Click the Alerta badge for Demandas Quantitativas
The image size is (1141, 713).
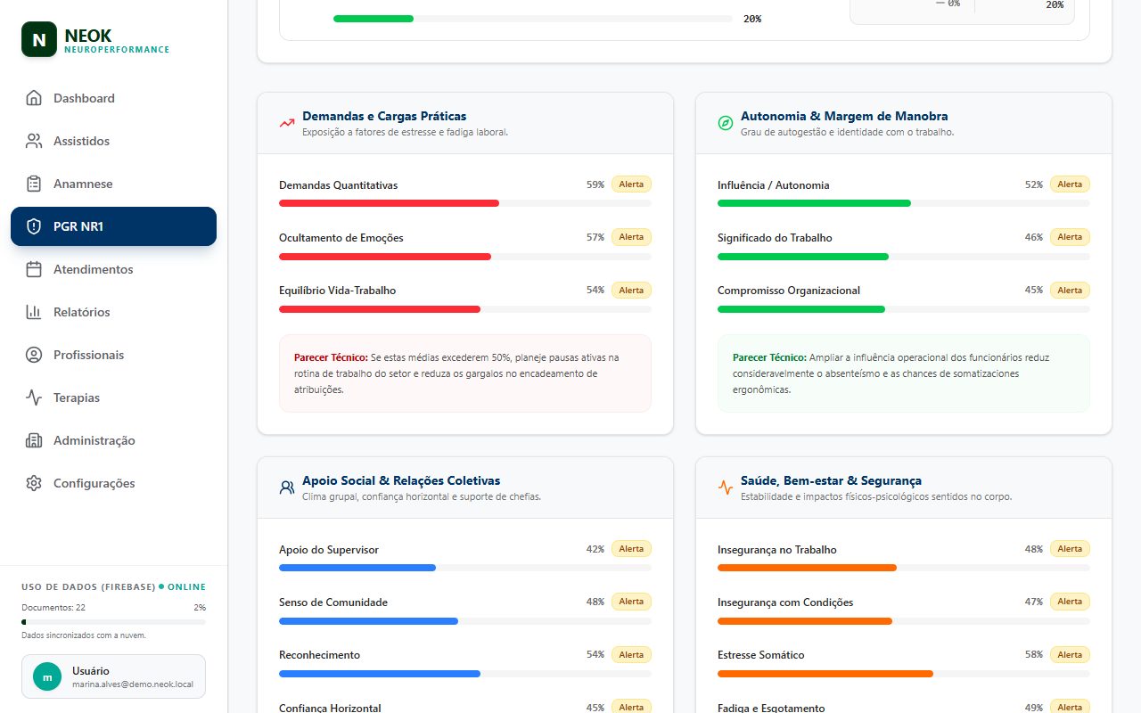pyautogui.click(x=631, y=184)
